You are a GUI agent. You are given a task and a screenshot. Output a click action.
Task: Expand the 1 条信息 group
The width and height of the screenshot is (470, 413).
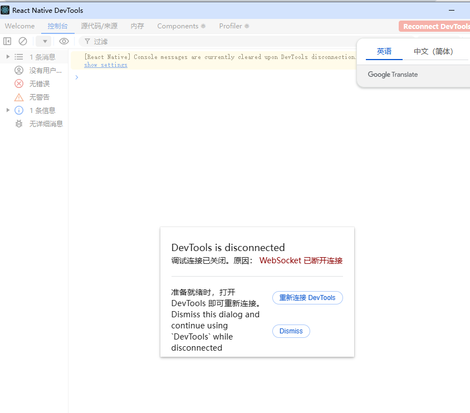point(8,110)
